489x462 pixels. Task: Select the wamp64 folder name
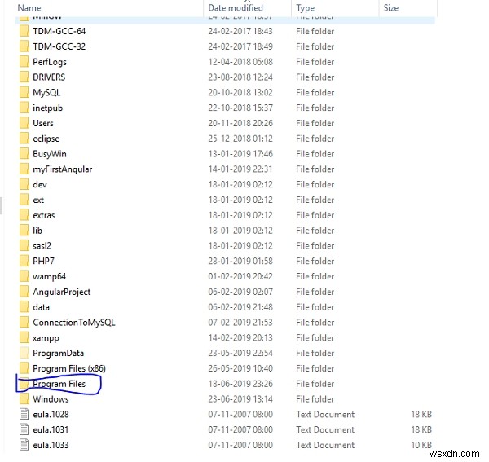(49, 276)
